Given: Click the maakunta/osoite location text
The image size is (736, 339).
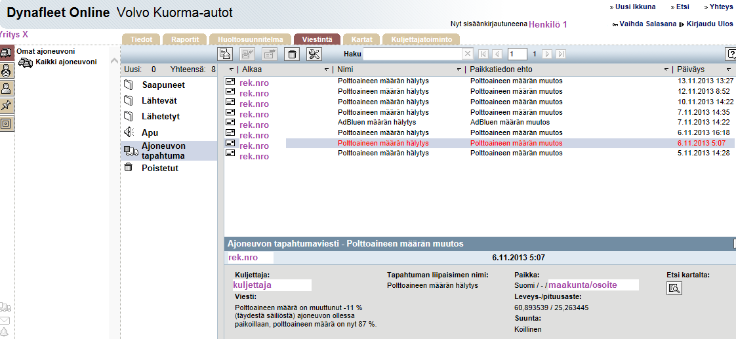Looking at the screenshot, I should (x=583, y=285).
